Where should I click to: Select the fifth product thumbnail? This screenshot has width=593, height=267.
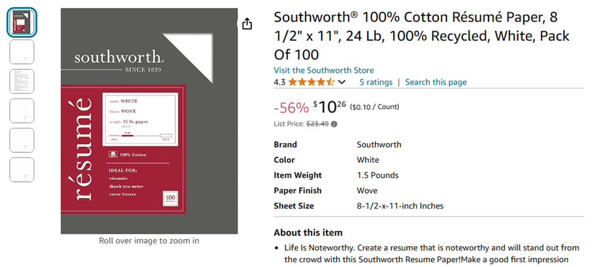coord(22,140)
